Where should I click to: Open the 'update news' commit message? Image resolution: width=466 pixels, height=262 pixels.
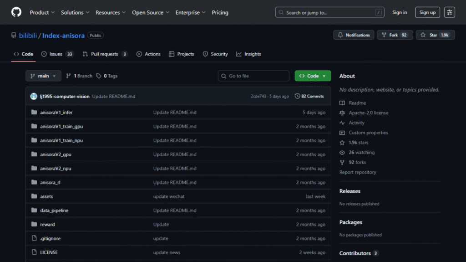(167, 252)
